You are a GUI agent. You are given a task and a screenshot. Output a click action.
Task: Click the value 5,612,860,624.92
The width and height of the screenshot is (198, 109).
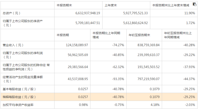tap(135, 23)
